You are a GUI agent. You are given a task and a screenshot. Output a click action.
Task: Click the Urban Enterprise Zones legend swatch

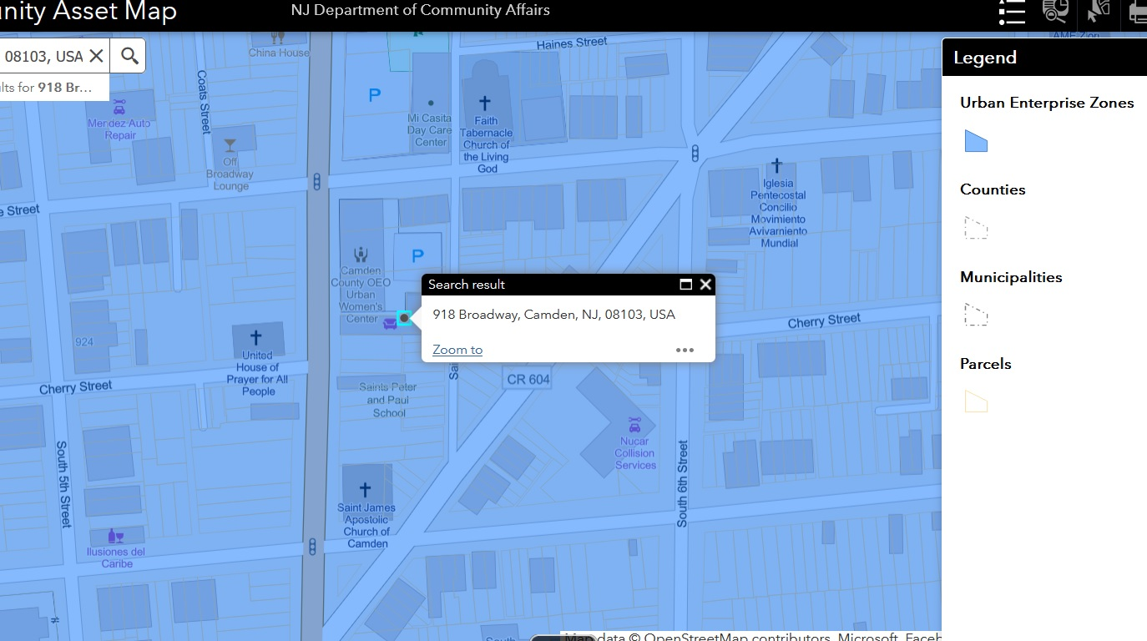(976, 141)
